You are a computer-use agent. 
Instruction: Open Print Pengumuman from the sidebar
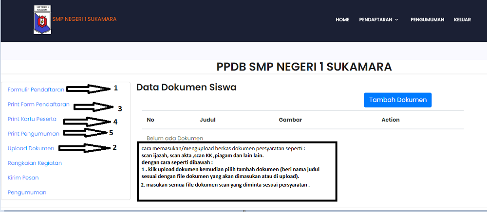[34, 134]
